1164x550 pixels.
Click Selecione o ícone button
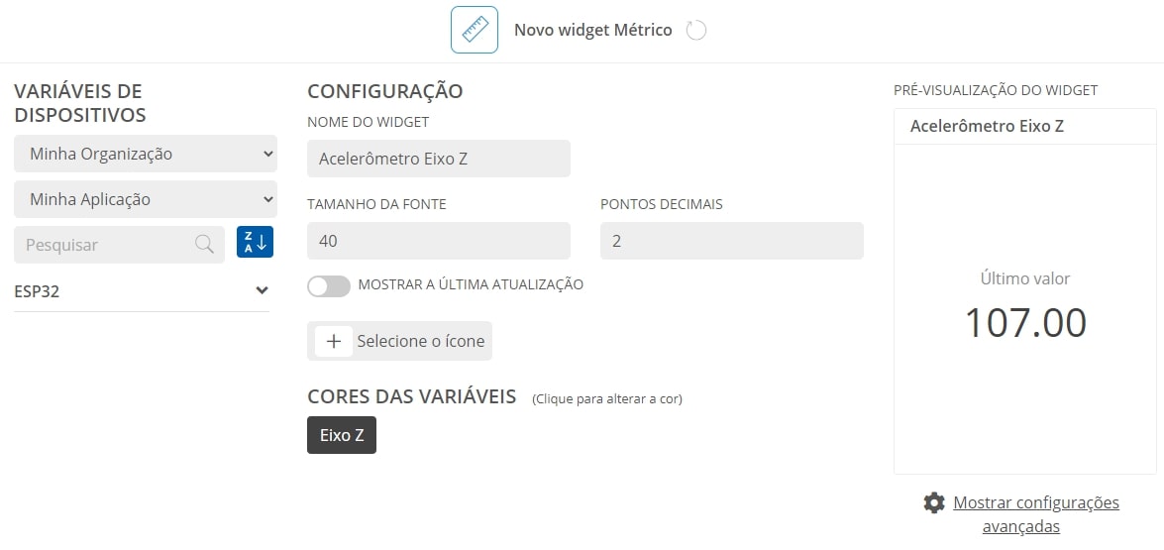click(x=399, y=341)
